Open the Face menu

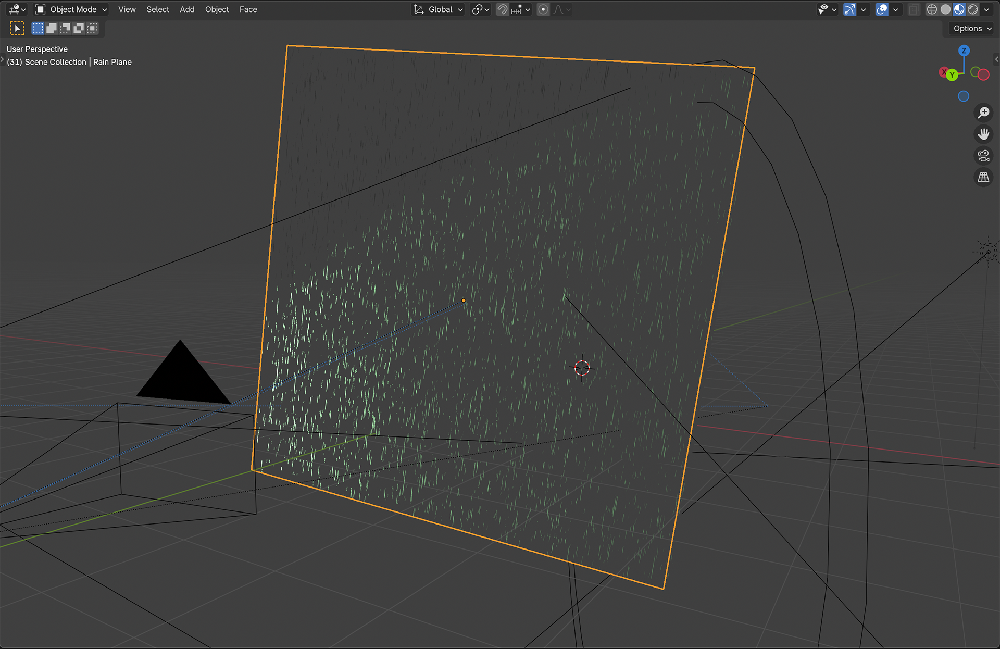coord(248,9)
